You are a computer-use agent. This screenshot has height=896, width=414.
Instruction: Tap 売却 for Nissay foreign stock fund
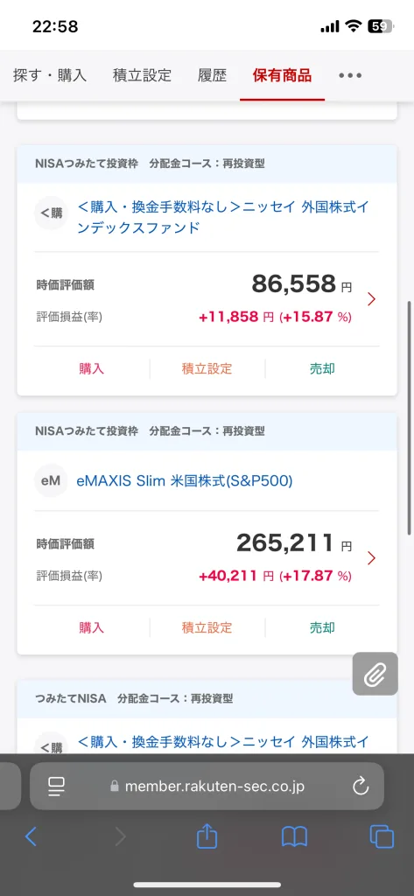click(322, 369)
